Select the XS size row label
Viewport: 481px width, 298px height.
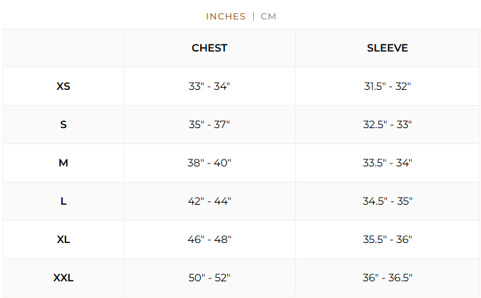point(63,86)
